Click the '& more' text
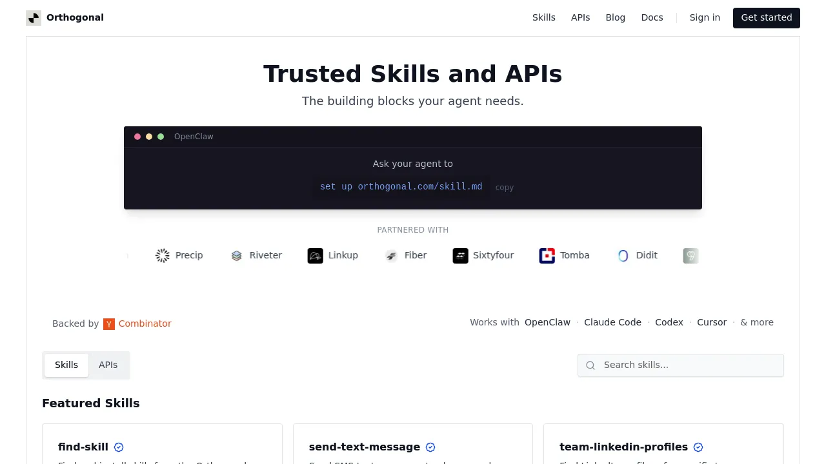The height and width of the screenshot is (464, 826). pos(757,323)
